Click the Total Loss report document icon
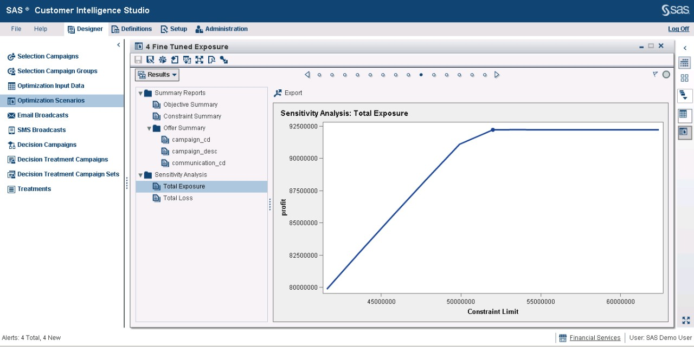Image resolution: width=694 pixels, height=347 pixels. click(157, 199)
